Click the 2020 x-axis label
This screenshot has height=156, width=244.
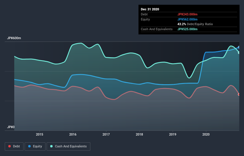[206, 134]
